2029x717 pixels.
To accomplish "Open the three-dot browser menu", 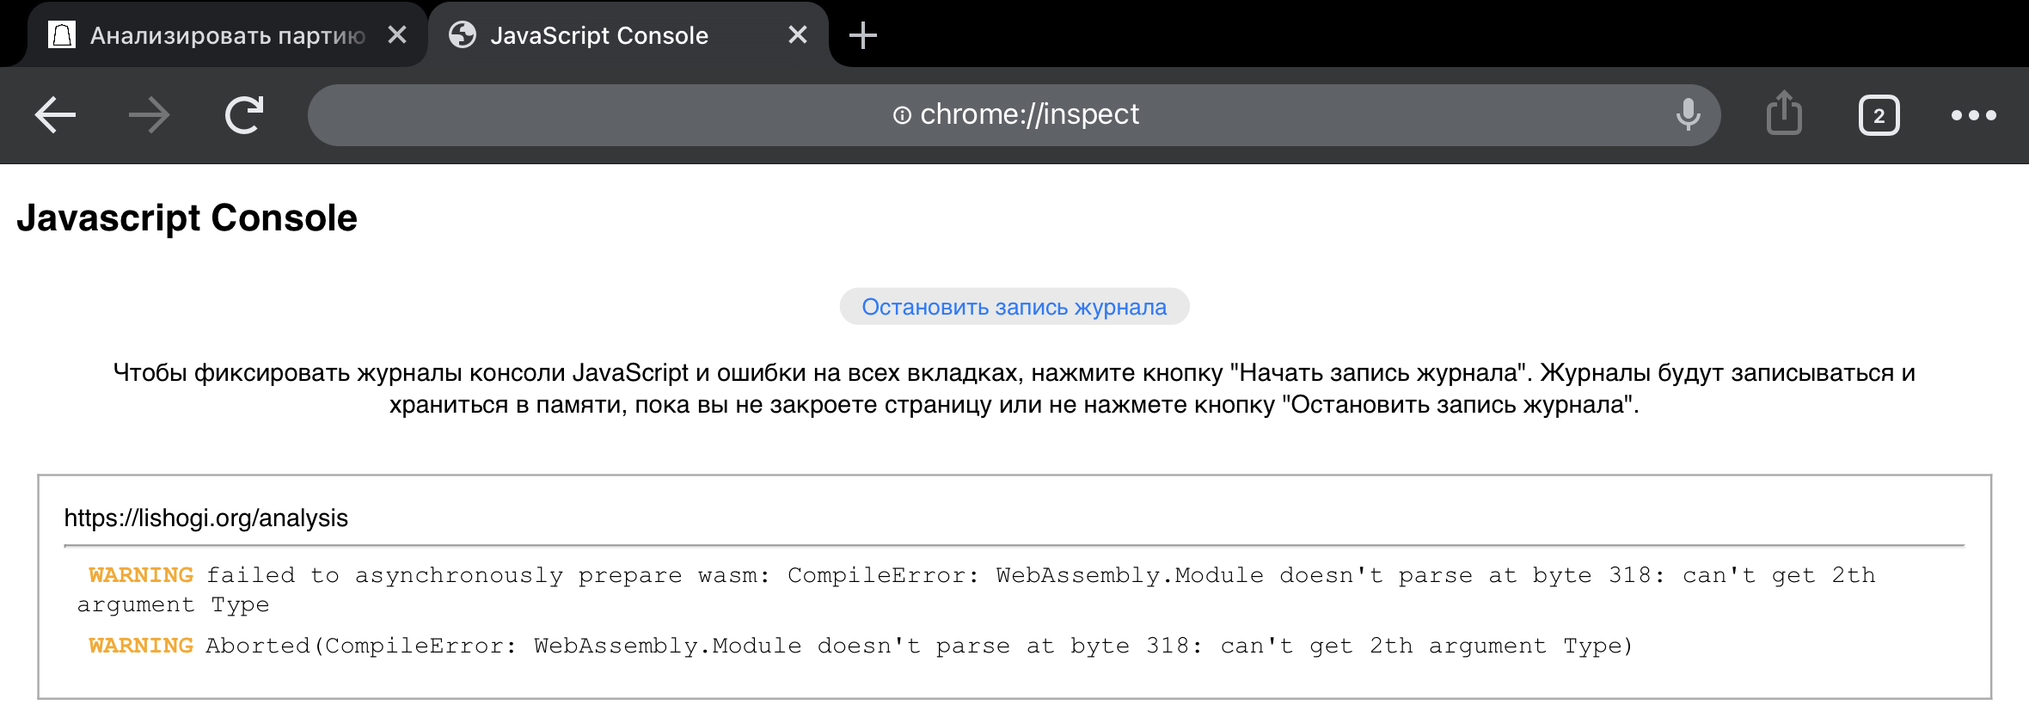I will coord(1974,115).
